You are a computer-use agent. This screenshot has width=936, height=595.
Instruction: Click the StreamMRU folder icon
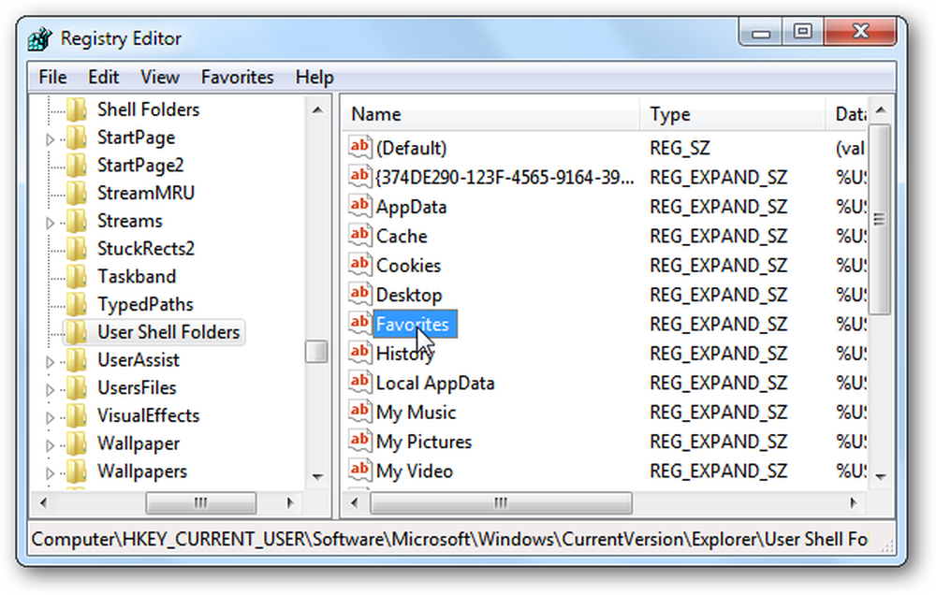pyautogui.click(x=77, y=193)
